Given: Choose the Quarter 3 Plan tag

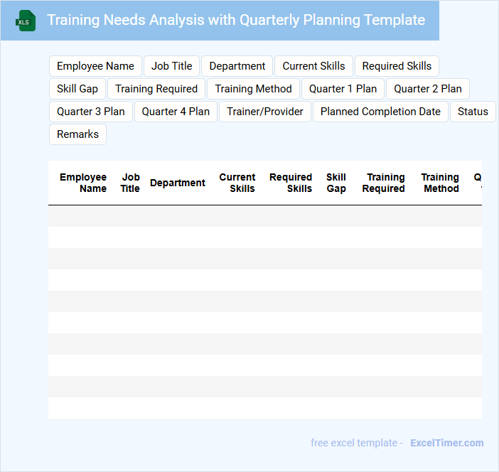Looking at the screenshot, I should click(x=91, y=112).
